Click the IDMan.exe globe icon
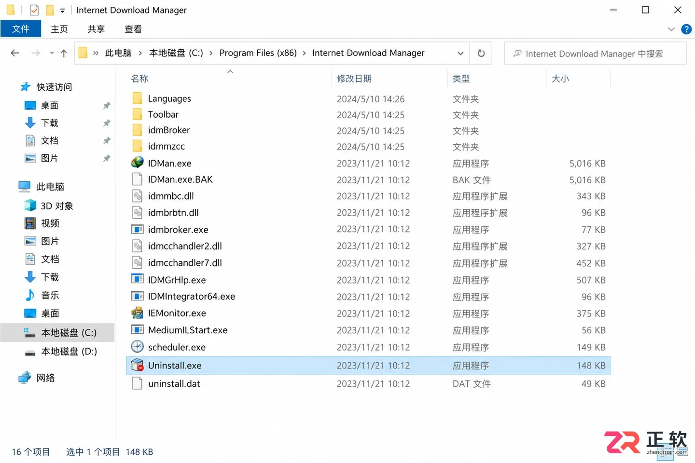This screenshot has width=695, height=463. click(x=138, y=163)
